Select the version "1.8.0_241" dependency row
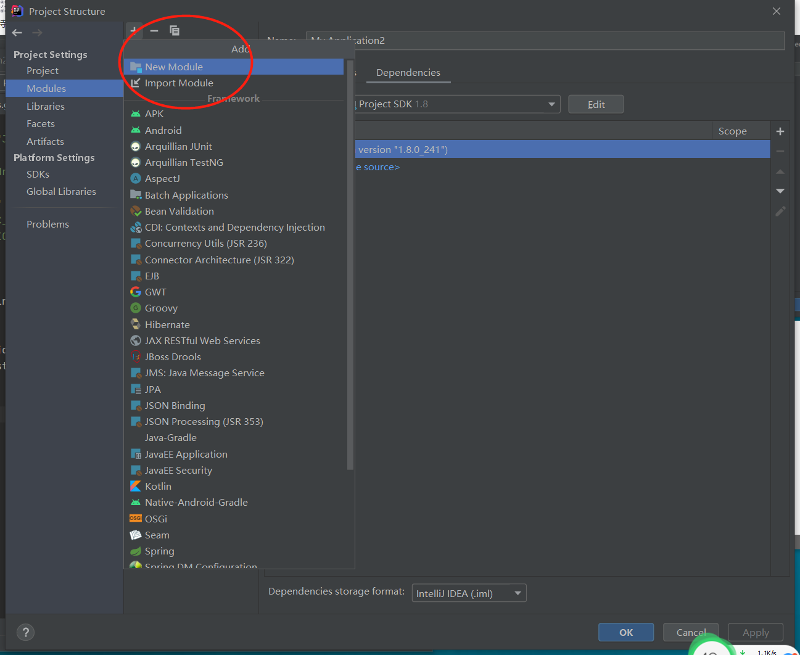The image size is (800, 655). click(563, 149)
